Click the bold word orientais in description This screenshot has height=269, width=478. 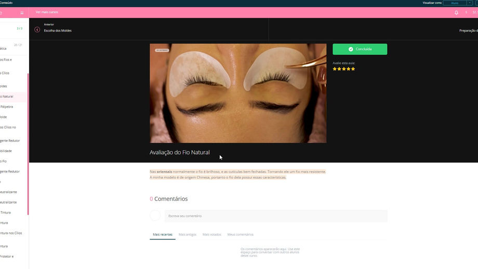point(164,172)
